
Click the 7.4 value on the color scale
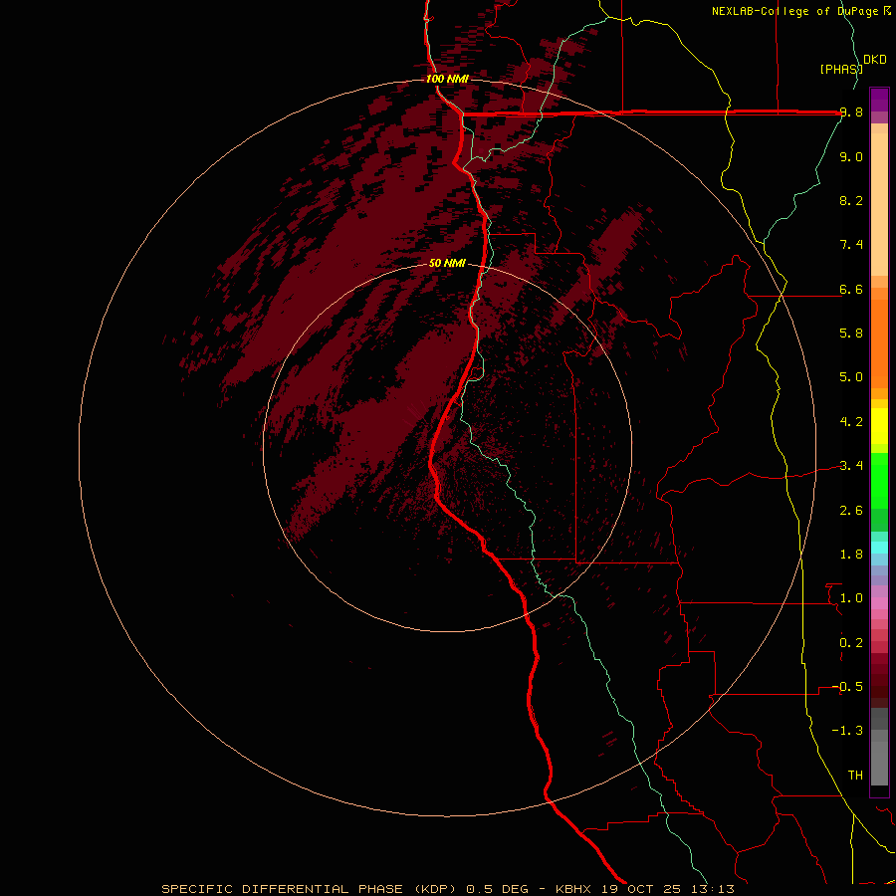tap(851, 245)
